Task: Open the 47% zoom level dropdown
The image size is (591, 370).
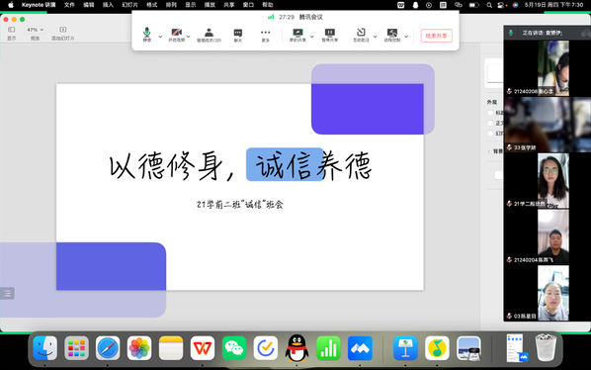Action: [x=35, y=30]
